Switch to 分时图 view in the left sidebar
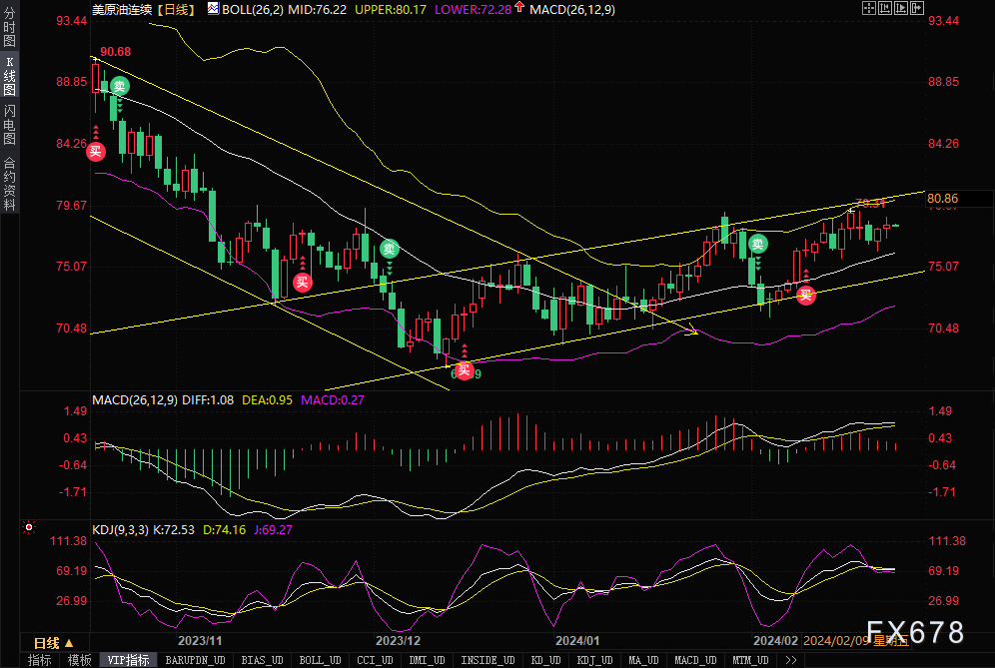995x668 pixels. pos(10,27)
